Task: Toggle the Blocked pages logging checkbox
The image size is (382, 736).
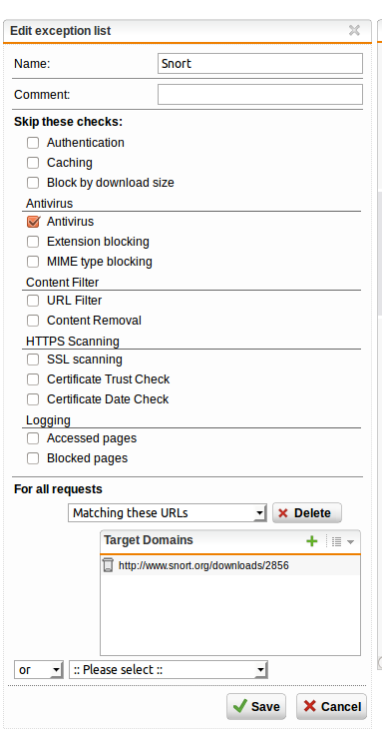Action: (33, 458)
